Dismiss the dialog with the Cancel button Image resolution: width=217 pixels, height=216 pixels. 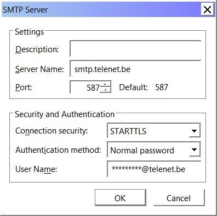179,198
